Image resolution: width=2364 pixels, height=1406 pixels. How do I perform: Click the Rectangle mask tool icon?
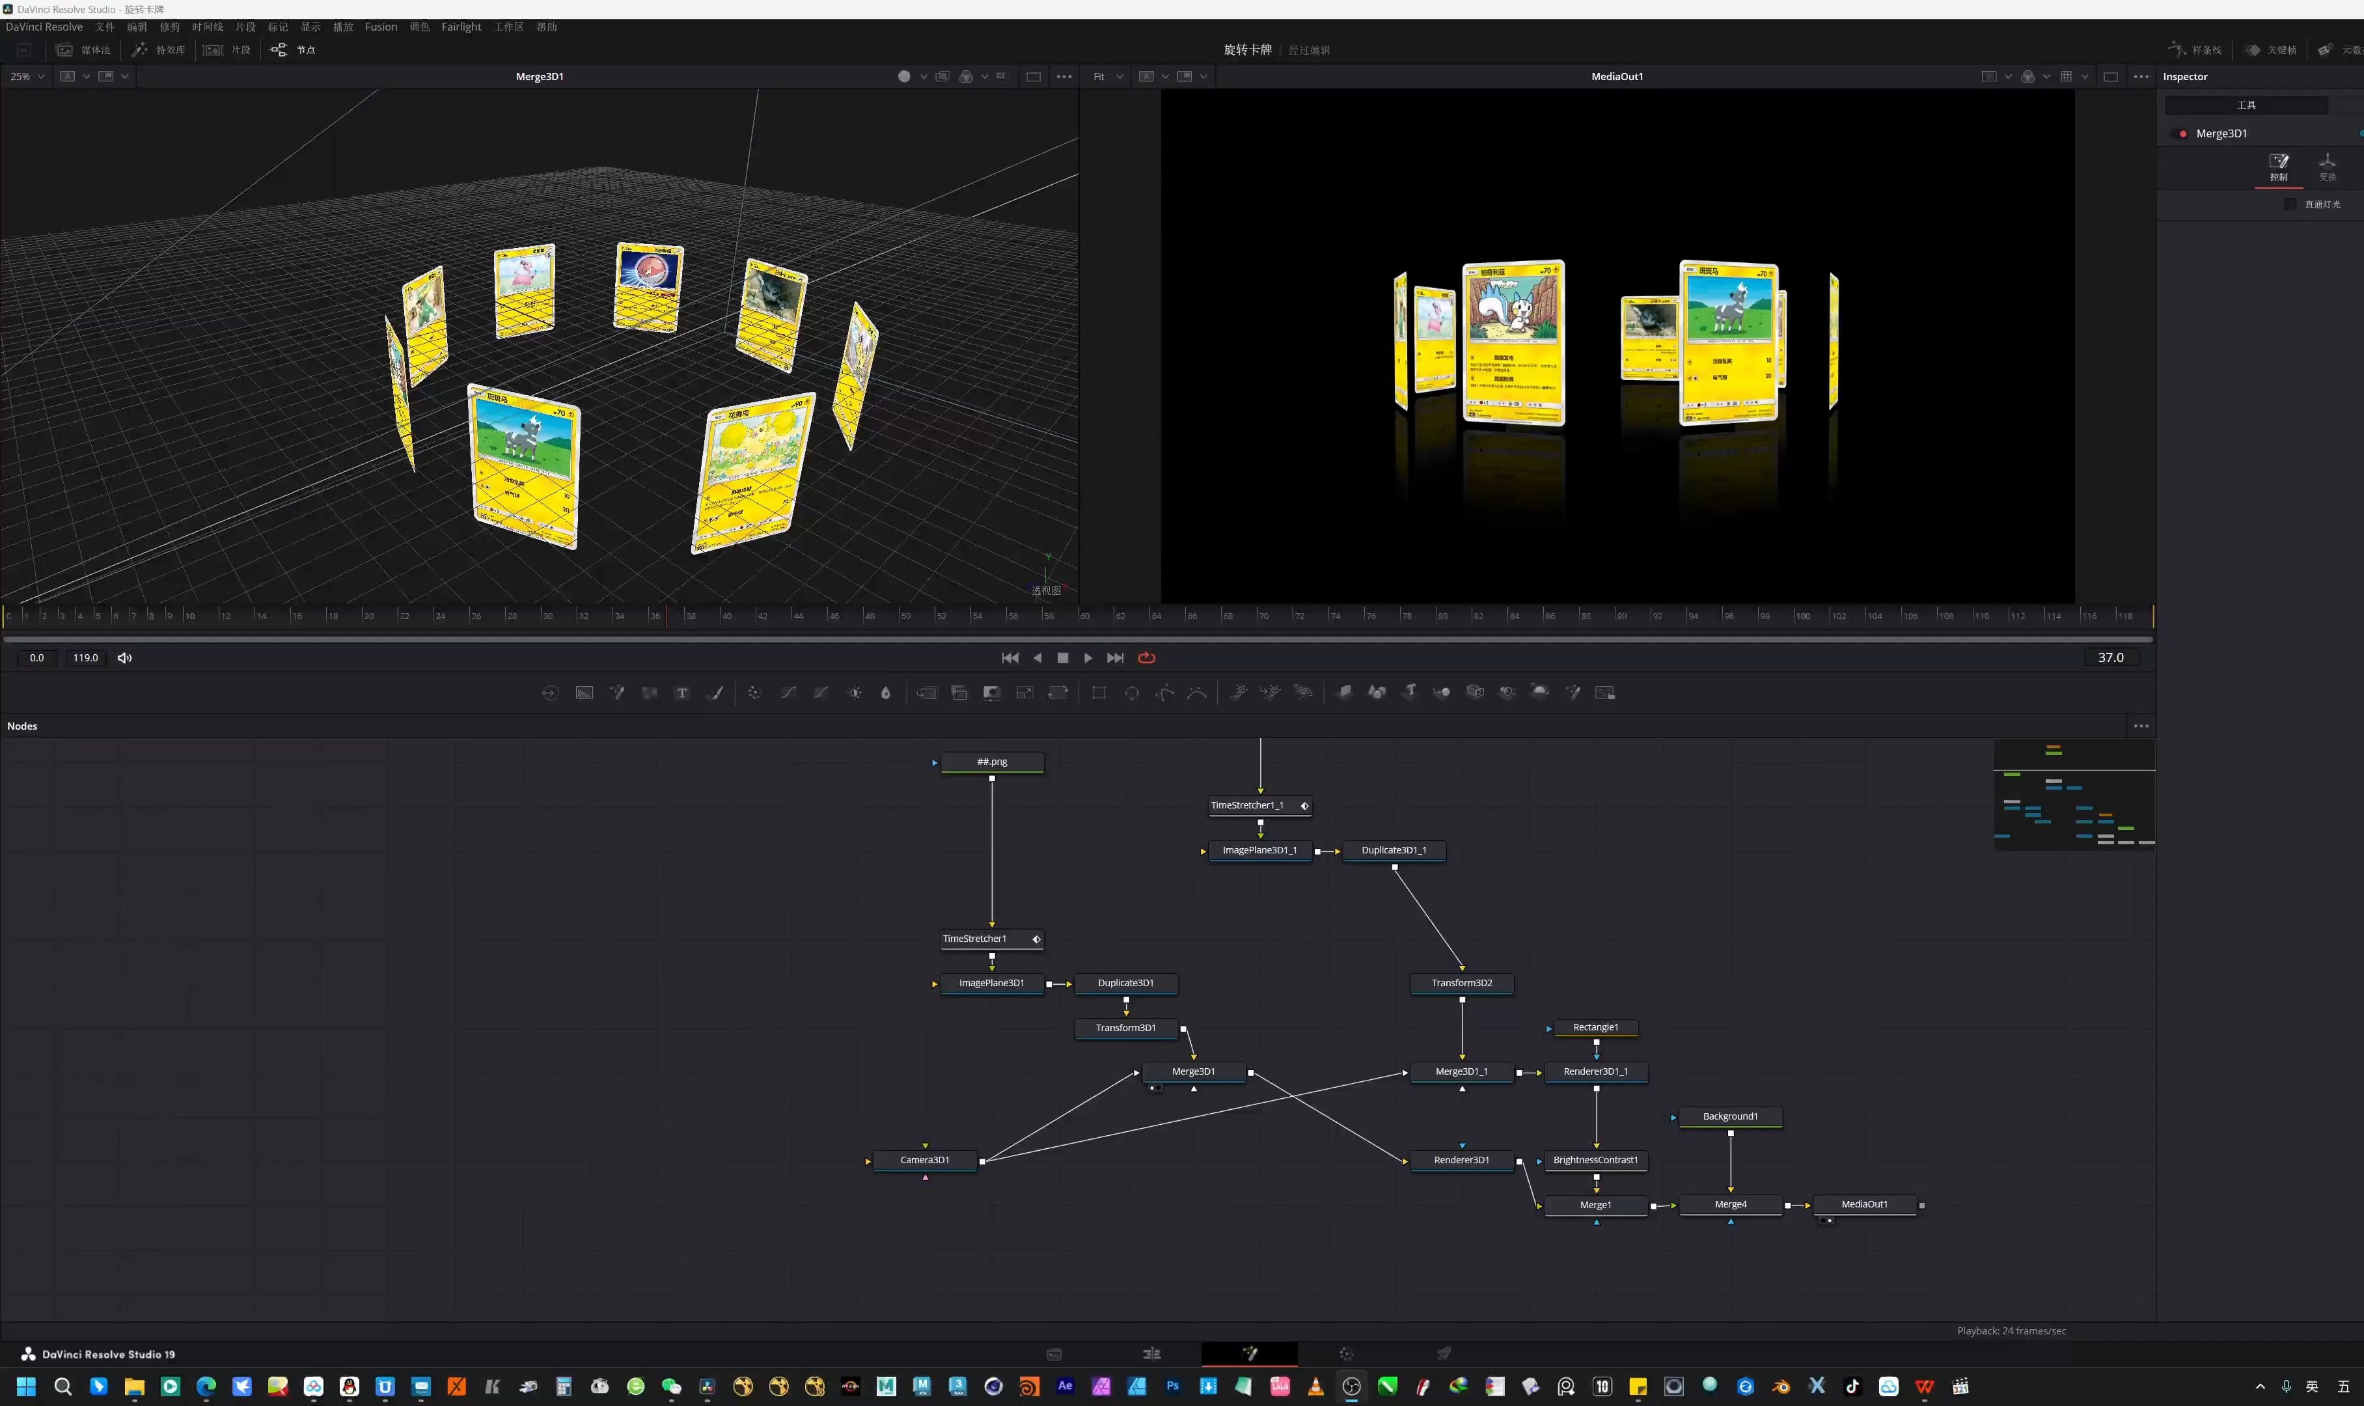pos(1099,693)
